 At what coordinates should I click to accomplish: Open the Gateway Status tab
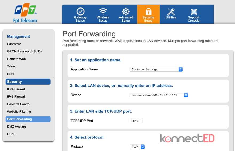80,15
